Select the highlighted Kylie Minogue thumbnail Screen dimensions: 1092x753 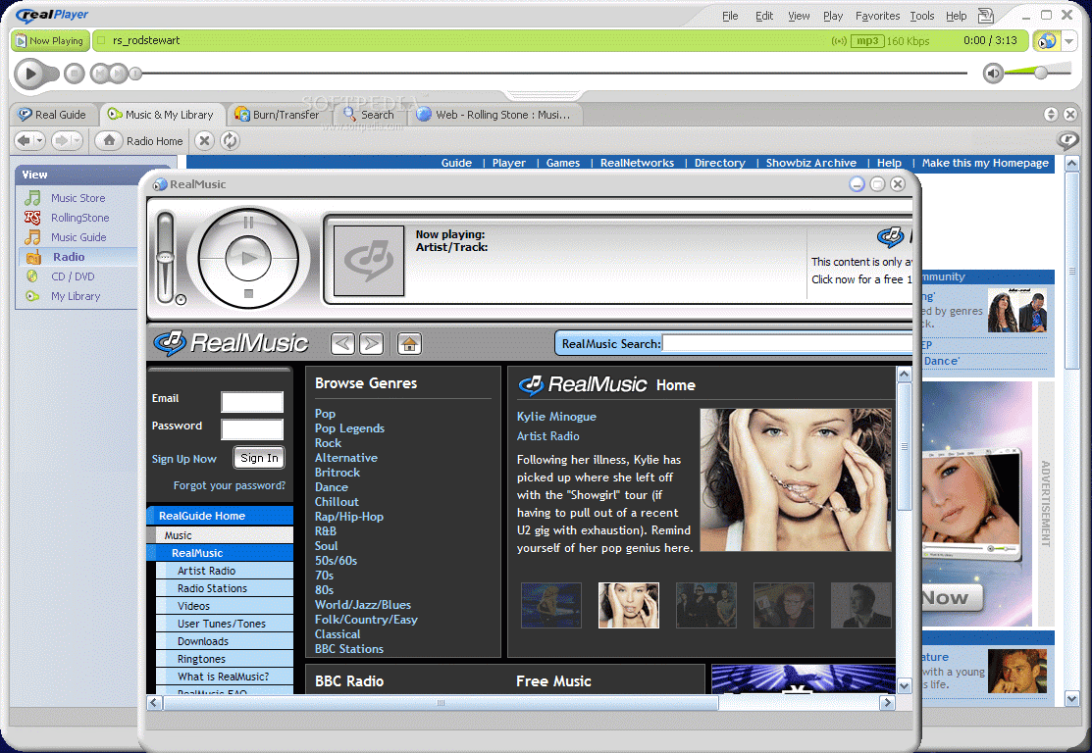[629, 606]
